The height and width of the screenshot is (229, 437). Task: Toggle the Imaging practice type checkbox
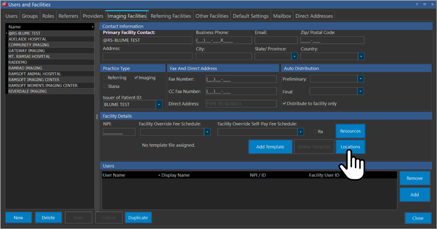(136, 78)
